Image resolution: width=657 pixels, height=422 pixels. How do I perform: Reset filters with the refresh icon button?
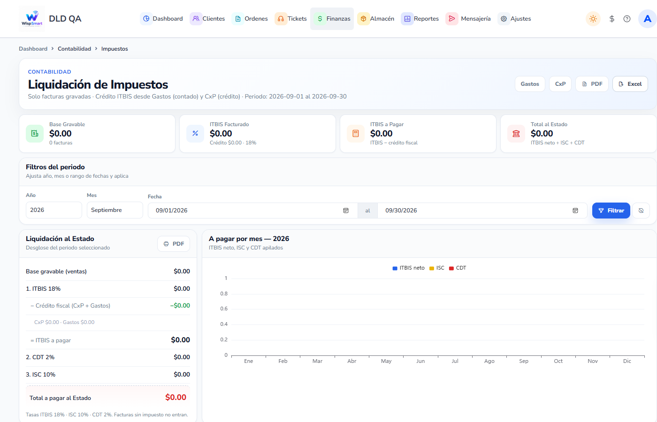pyautogui.click(x=641, y=211)
